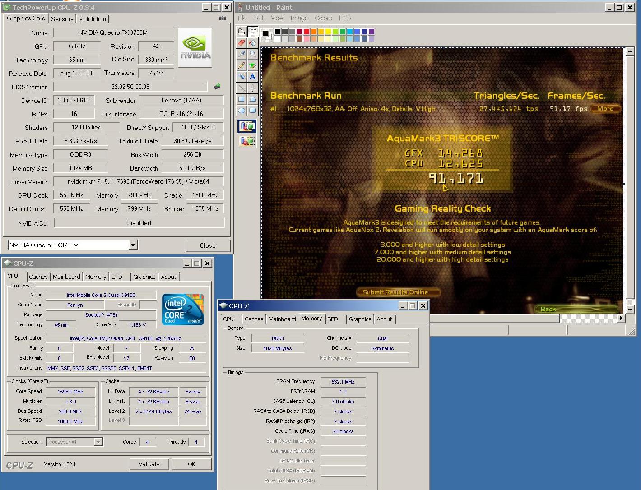Click the CAS# Latency value 7.0 clocks

click(343, 402)
